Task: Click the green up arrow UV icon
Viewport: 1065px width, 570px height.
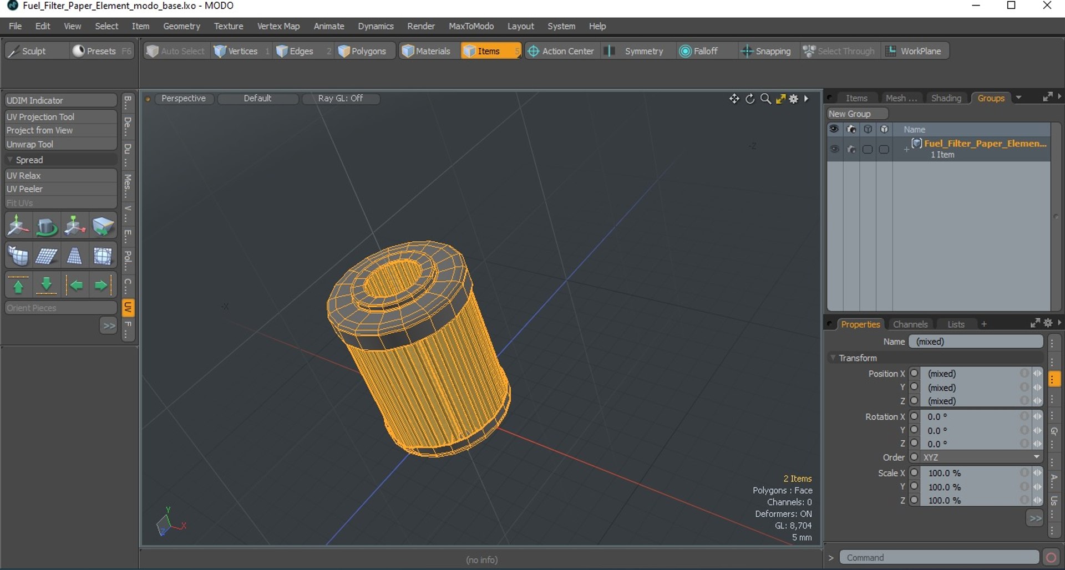Action: click(x=18, y=286)
